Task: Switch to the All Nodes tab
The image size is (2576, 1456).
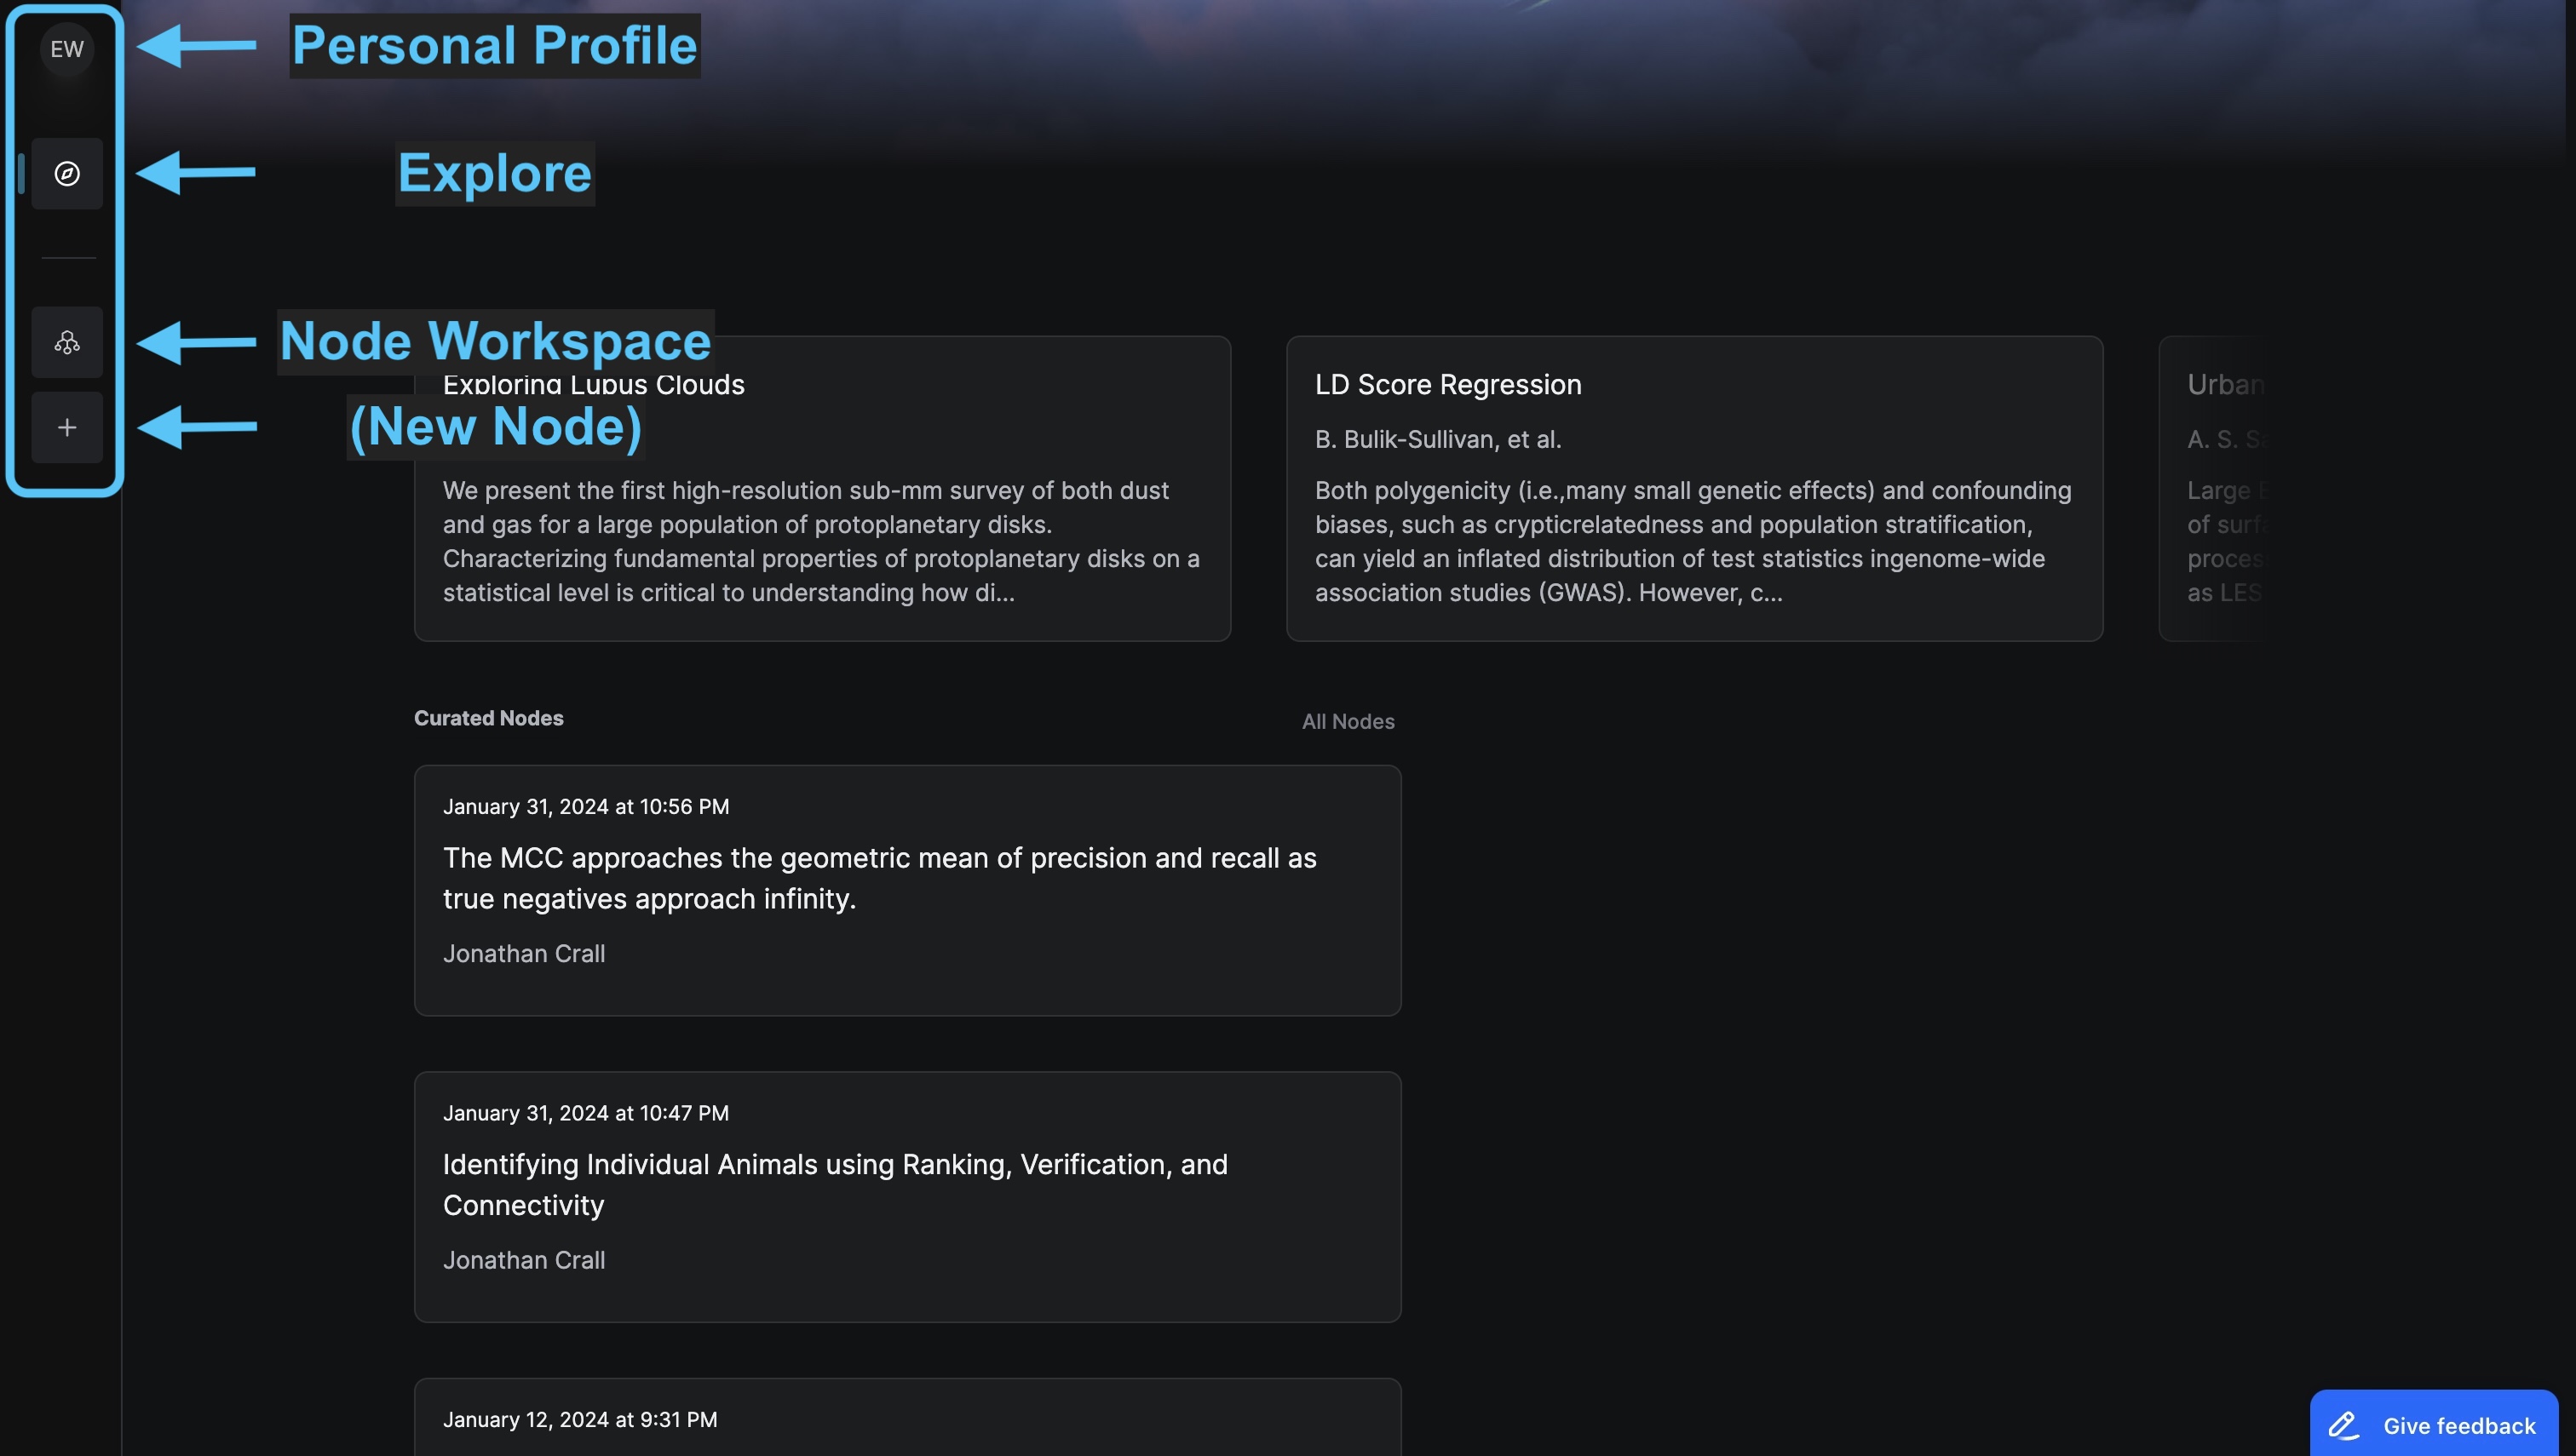Action: (1347, 721)
